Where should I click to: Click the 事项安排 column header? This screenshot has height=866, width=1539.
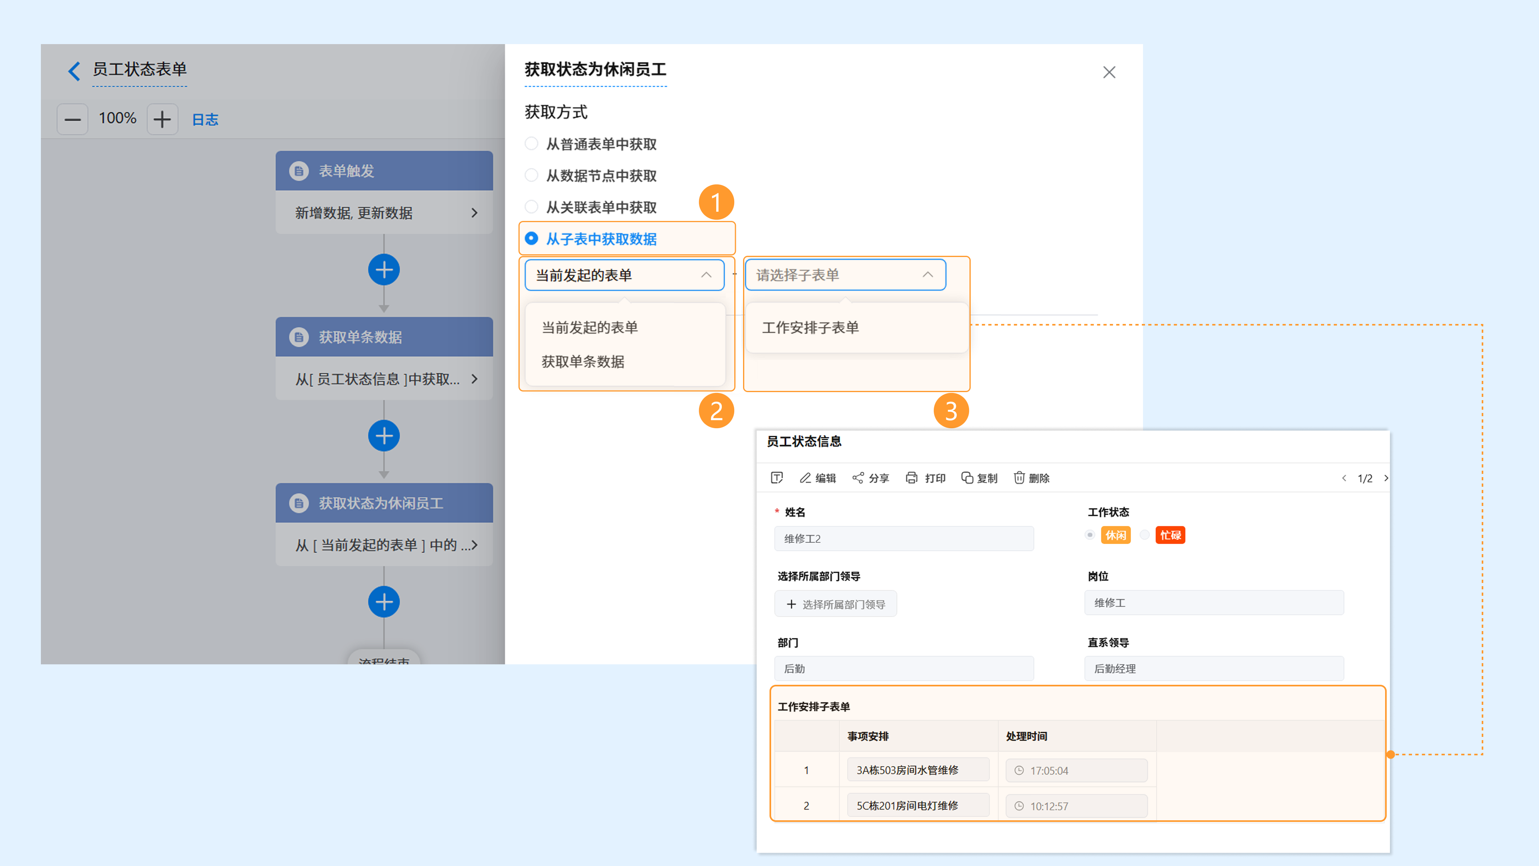(868, 737)
